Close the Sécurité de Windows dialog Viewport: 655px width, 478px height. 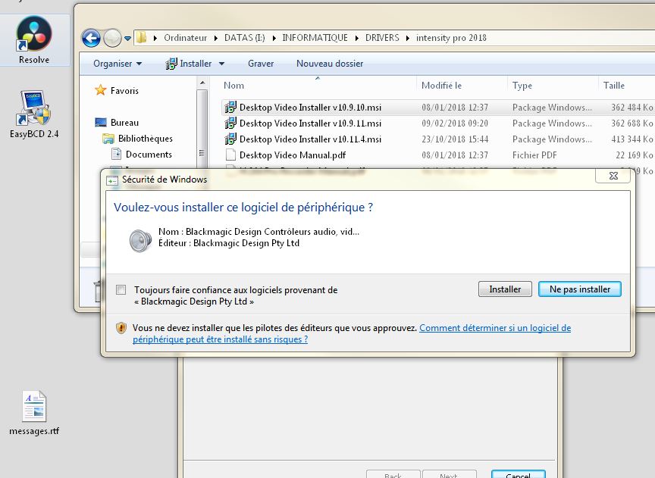613,176
